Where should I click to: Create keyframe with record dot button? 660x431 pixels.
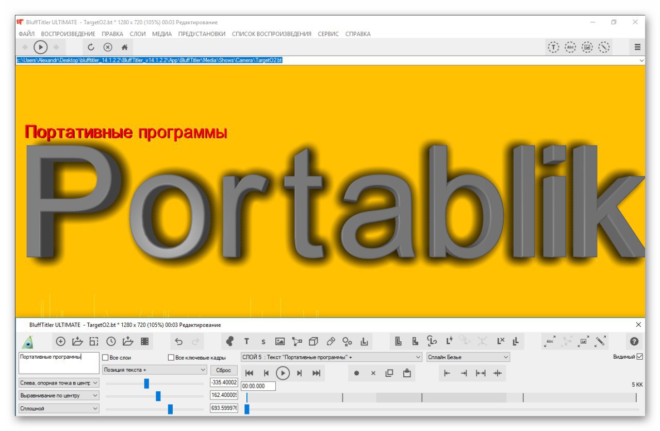[x=356, y=373]
